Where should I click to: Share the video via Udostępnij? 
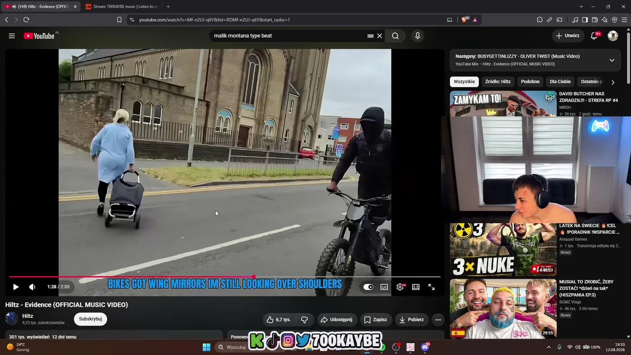click(x=337, y=319)
